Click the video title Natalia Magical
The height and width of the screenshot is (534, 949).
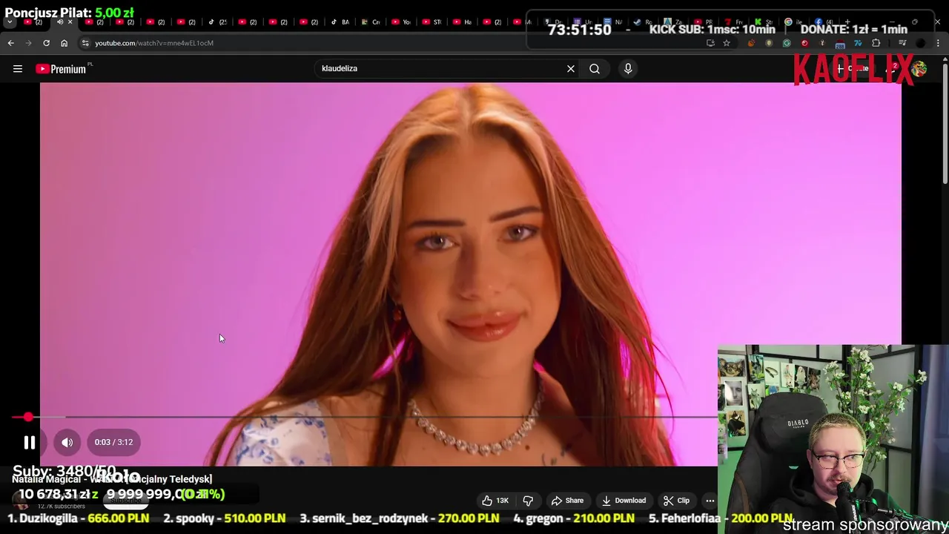tap(111, 479)
